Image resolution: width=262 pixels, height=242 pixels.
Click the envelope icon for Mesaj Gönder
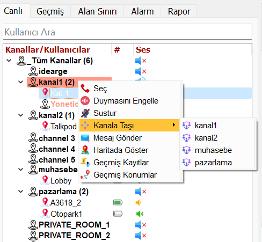tap(85, 138)
